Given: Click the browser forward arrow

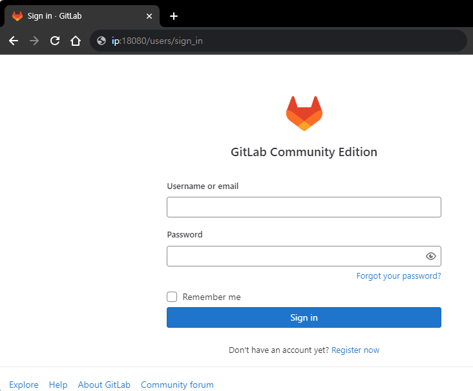Looking at the screenshot, I should point(34,41).
